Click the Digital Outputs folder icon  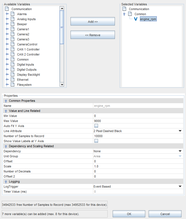[x=13, y=69]
